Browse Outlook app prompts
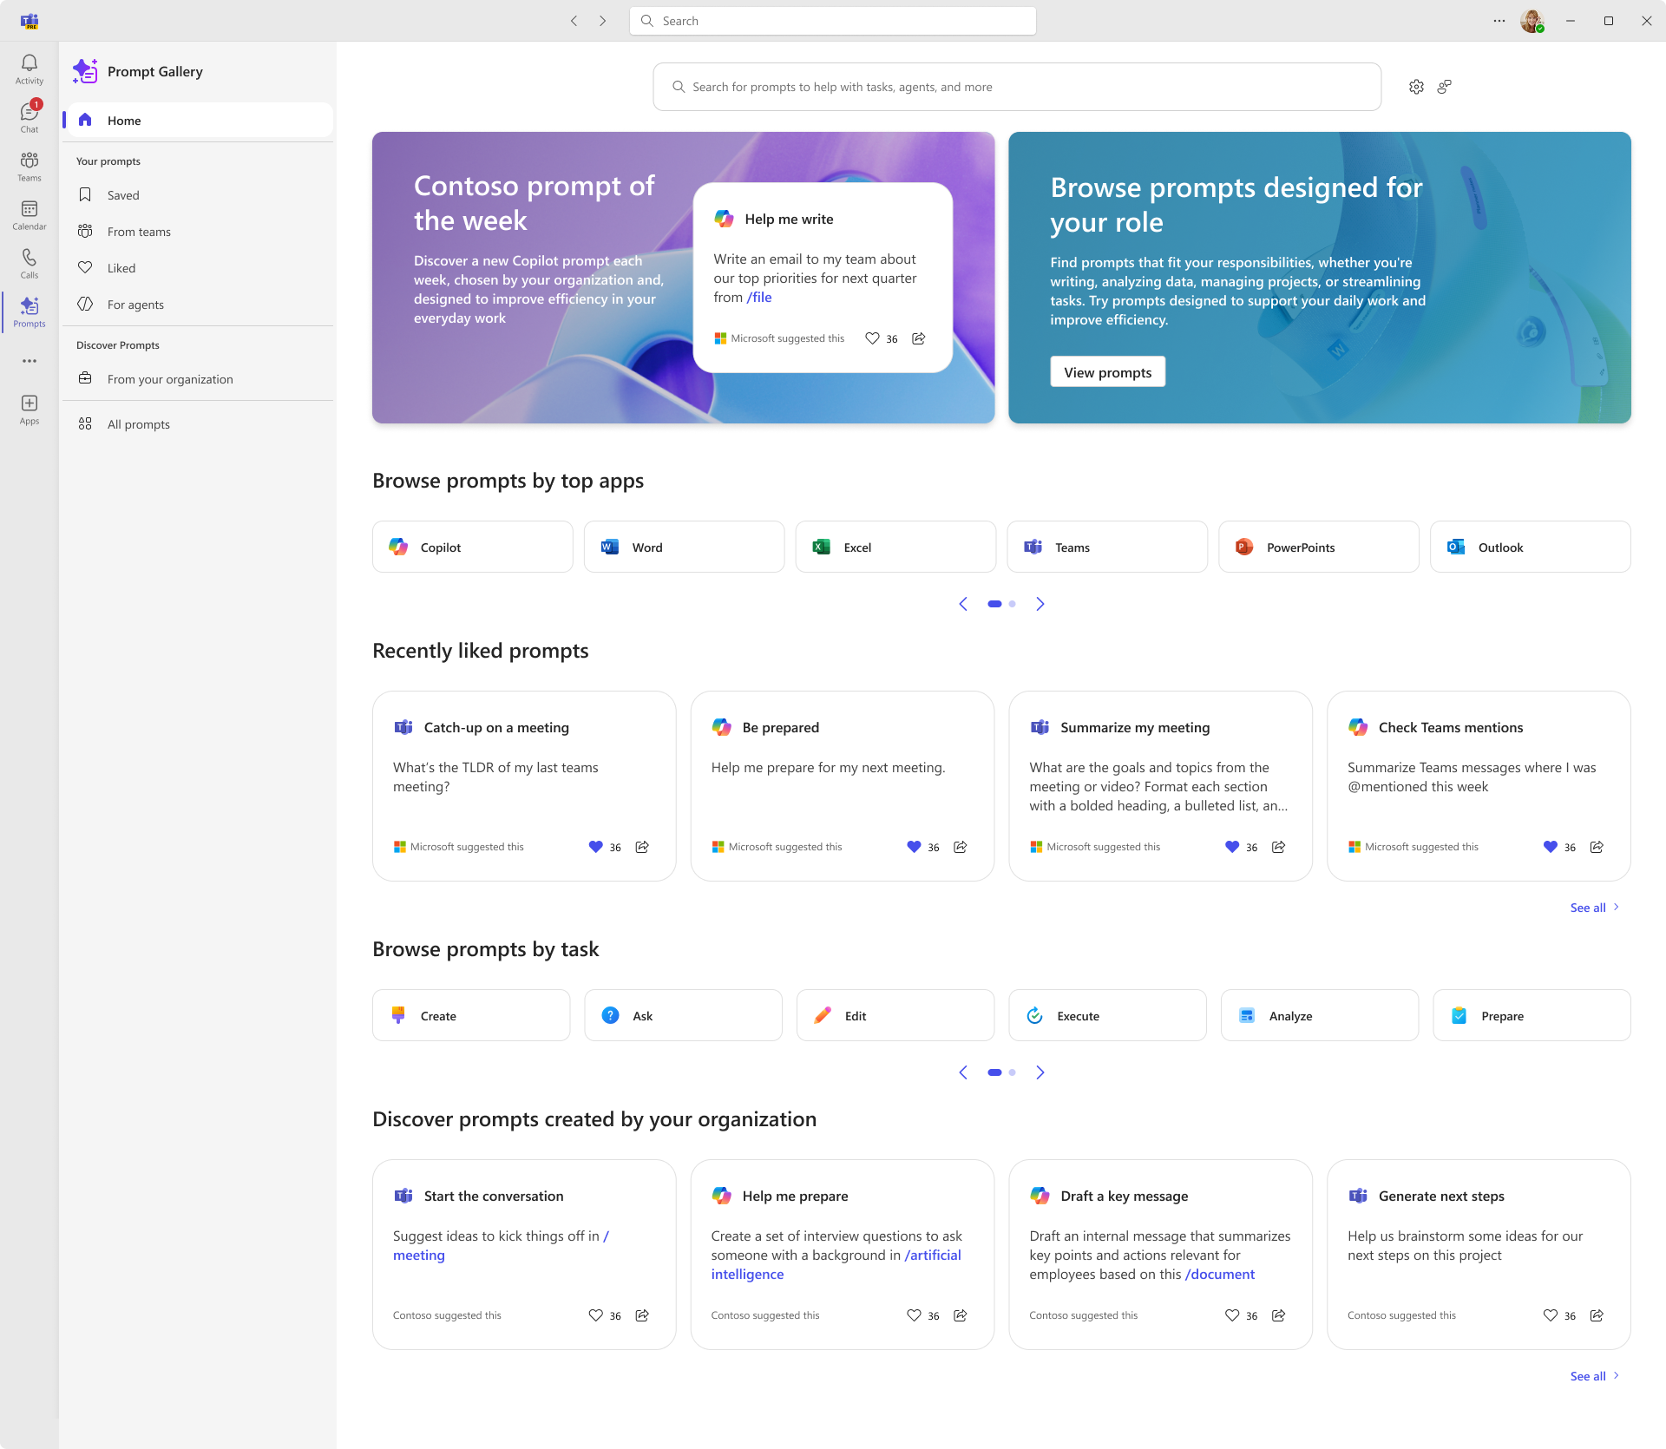Screen dimensions: 1666x1449 [1531, 547]
